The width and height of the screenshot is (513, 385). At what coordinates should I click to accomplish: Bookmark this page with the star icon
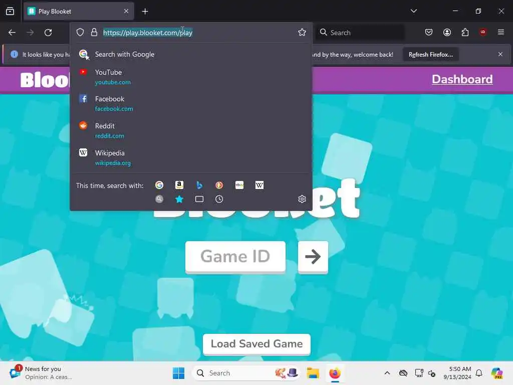[x=302, y=32]
